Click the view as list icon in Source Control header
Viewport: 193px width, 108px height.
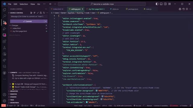(x=34, y=13)
